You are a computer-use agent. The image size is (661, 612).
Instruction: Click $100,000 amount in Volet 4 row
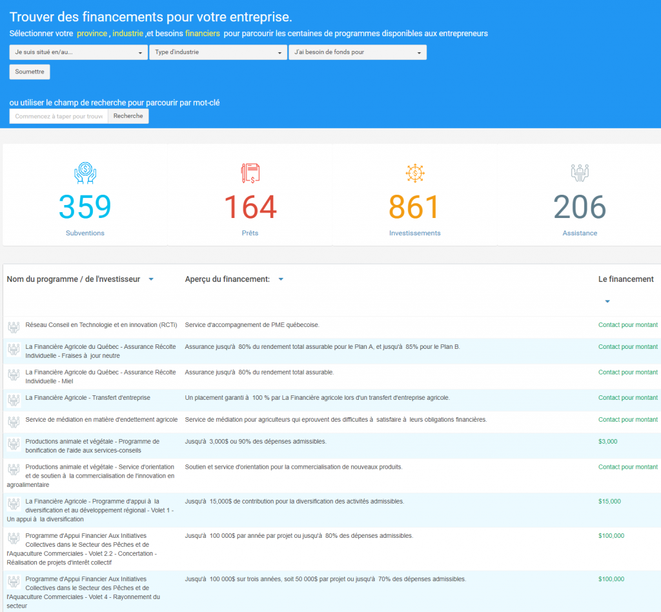pyautogui.click(x=611, y=579)
